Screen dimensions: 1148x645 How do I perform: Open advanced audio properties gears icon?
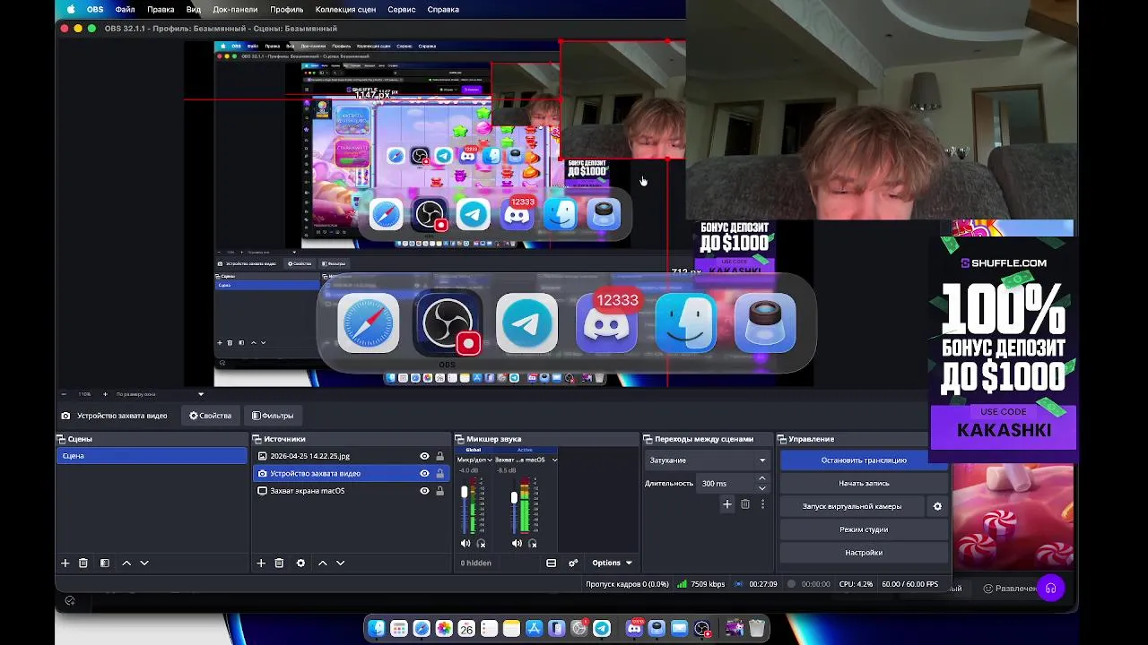pos(573,563)
